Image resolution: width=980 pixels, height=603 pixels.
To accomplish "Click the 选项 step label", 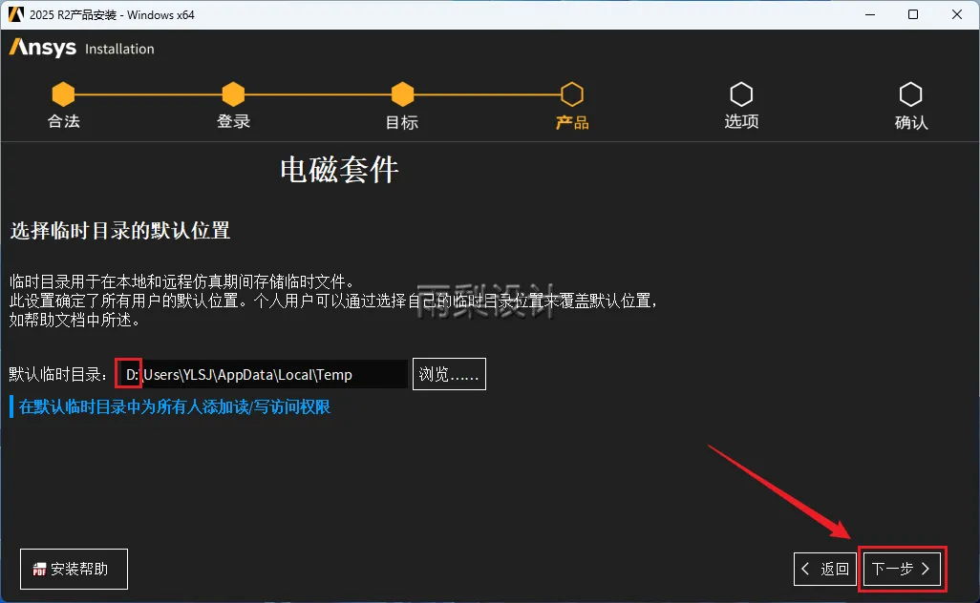I will point(741,121).
